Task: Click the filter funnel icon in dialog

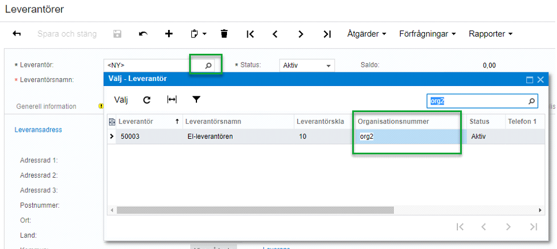Action: [x=196, y=100]
